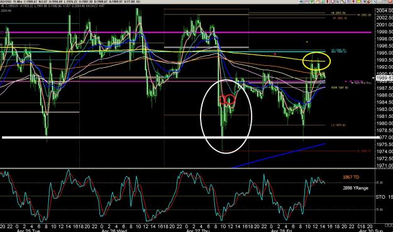Click the Apr 28 Fri date label
This screenshot has width=393, height=232.
(x=282, y=231)
